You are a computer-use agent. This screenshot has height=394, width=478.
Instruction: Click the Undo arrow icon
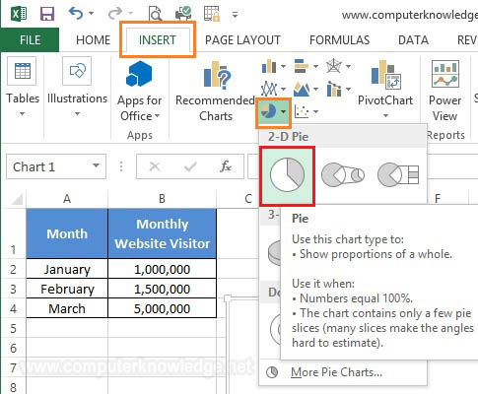tap(76, 14)
